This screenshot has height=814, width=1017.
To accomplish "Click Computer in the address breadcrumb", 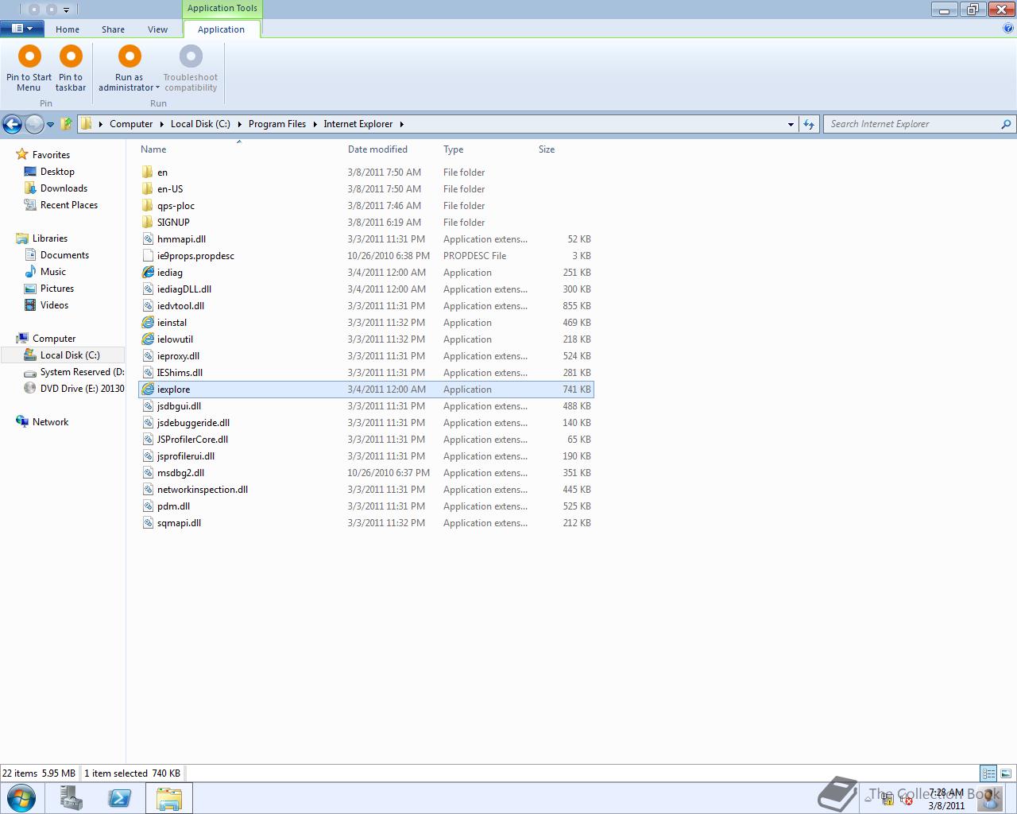I will 131,124.
